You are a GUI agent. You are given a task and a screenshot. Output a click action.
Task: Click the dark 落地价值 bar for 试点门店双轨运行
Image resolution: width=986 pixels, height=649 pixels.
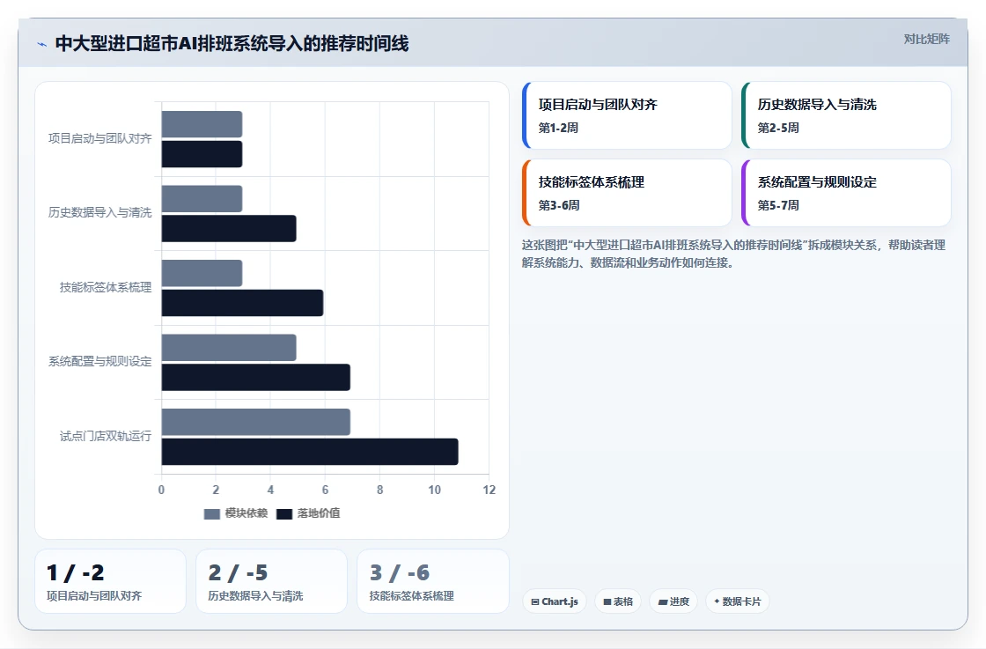click(310, 452)
